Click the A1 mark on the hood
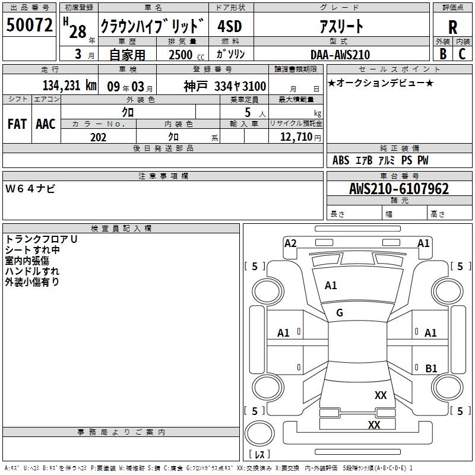Screen dimensions: 475x475 pyautogui.click(x=331, y=286)
